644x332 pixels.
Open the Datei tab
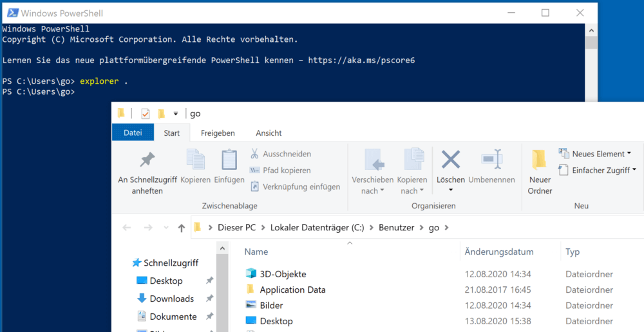[x=133, y=133]
